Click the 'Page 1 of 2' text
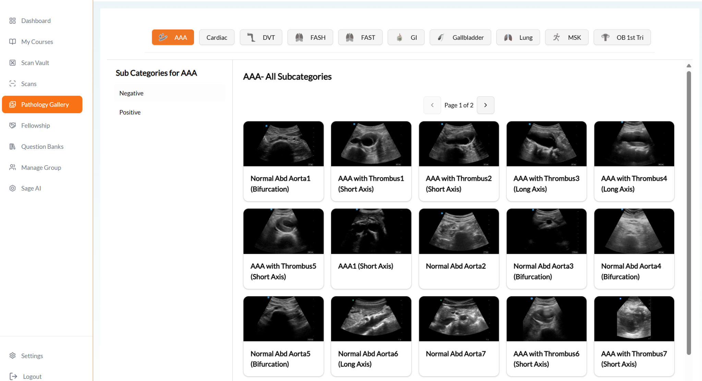702x381 pixels. [459, 105]
